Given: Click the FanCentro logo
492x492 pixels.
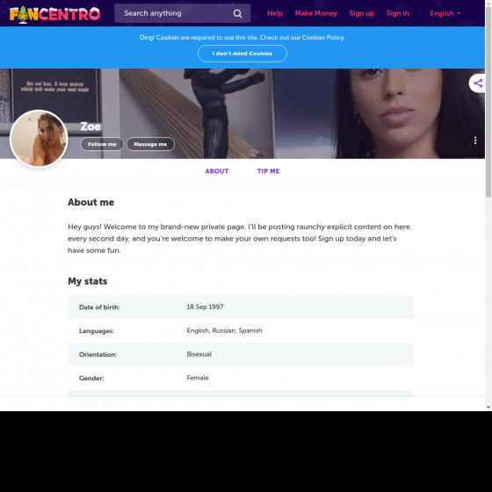Looking at the screenshot, I should click(x=54, y=14).
